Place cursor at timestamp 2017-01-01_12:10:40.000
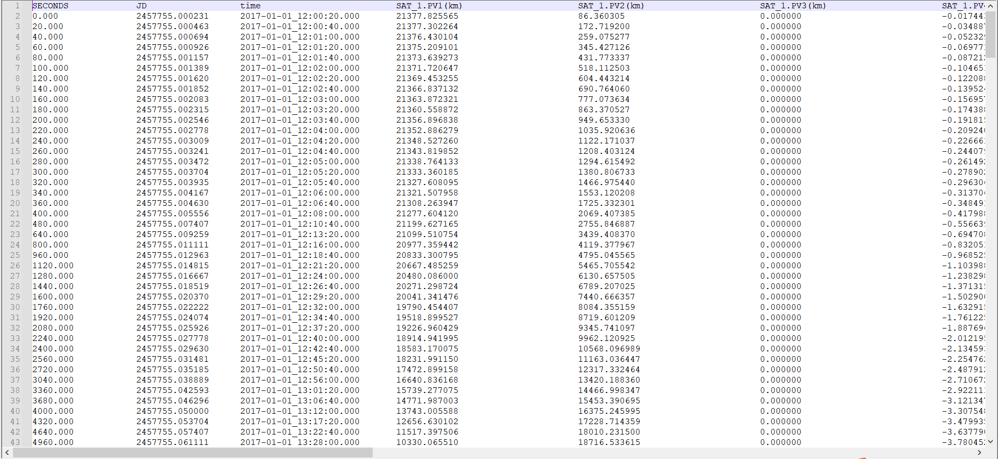 [299, 224]
